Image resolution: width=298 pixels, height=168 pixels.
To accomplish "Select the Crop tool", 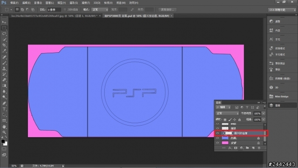I will (x=4, y=45).
